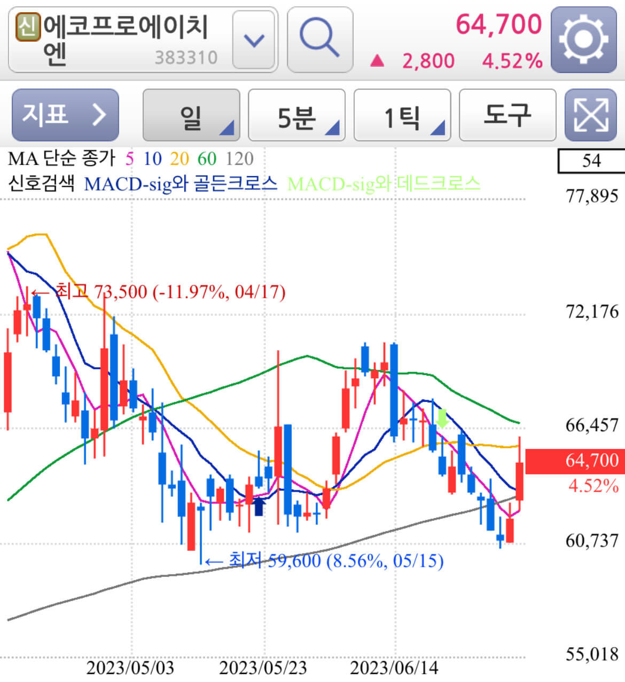Viewport: 625px width, 682px height.
Task: Click the MACD-sig와 골든크로스 legend
Action: coord(181,184)
